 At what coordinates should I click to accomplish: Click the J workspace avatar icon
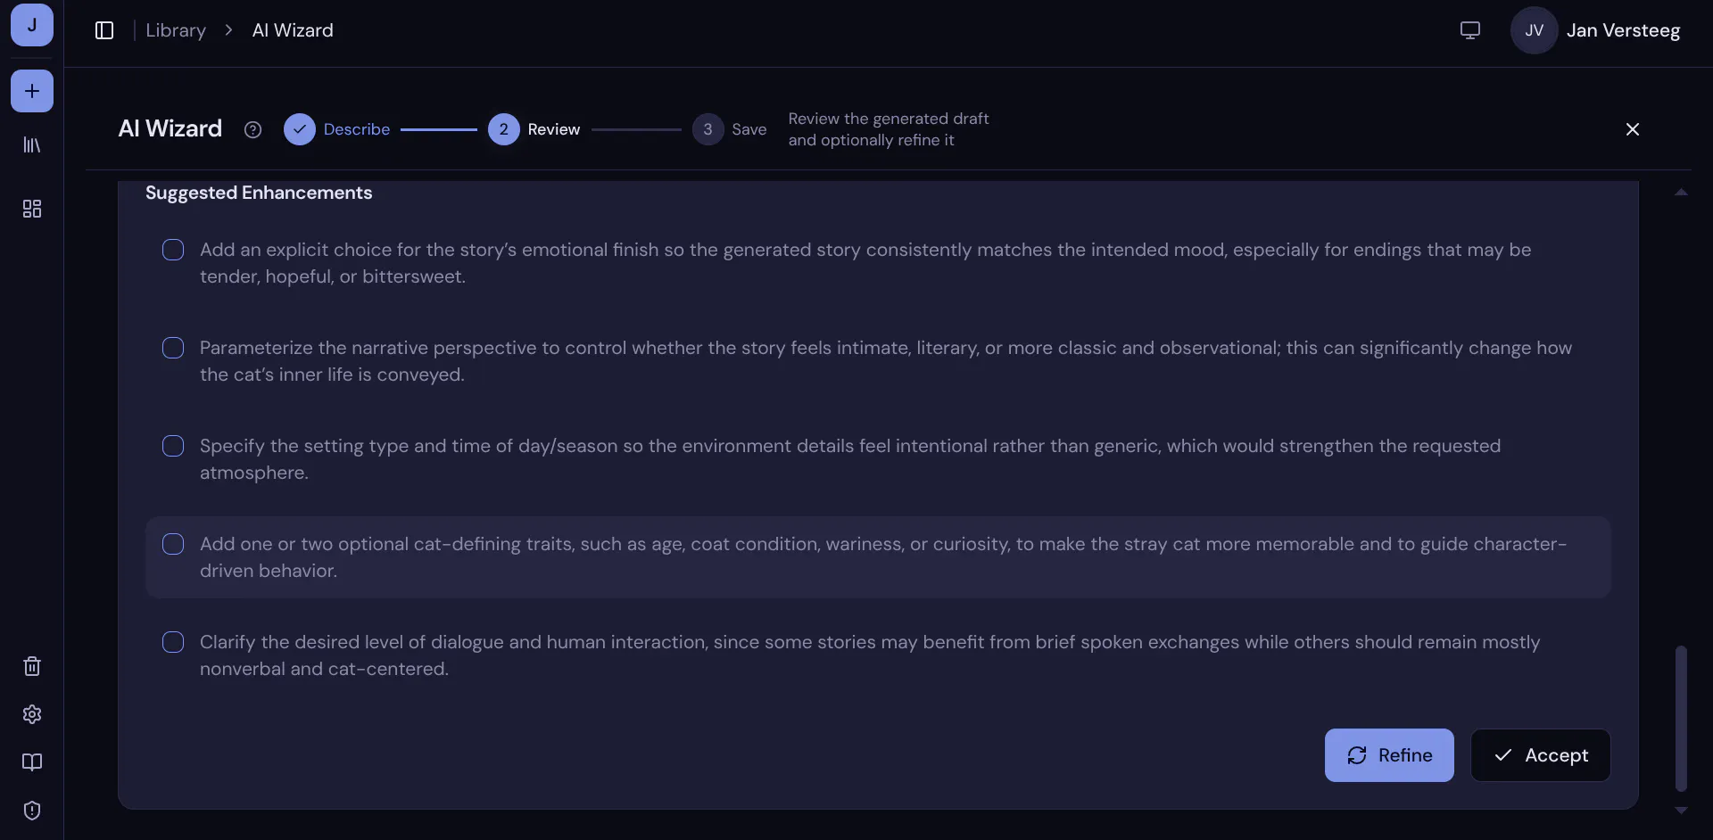tap(32, 25)
